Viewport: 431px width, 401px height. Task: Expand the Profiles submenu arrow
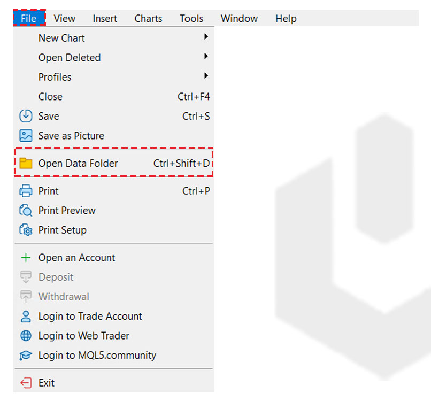[x=206, y=76]
